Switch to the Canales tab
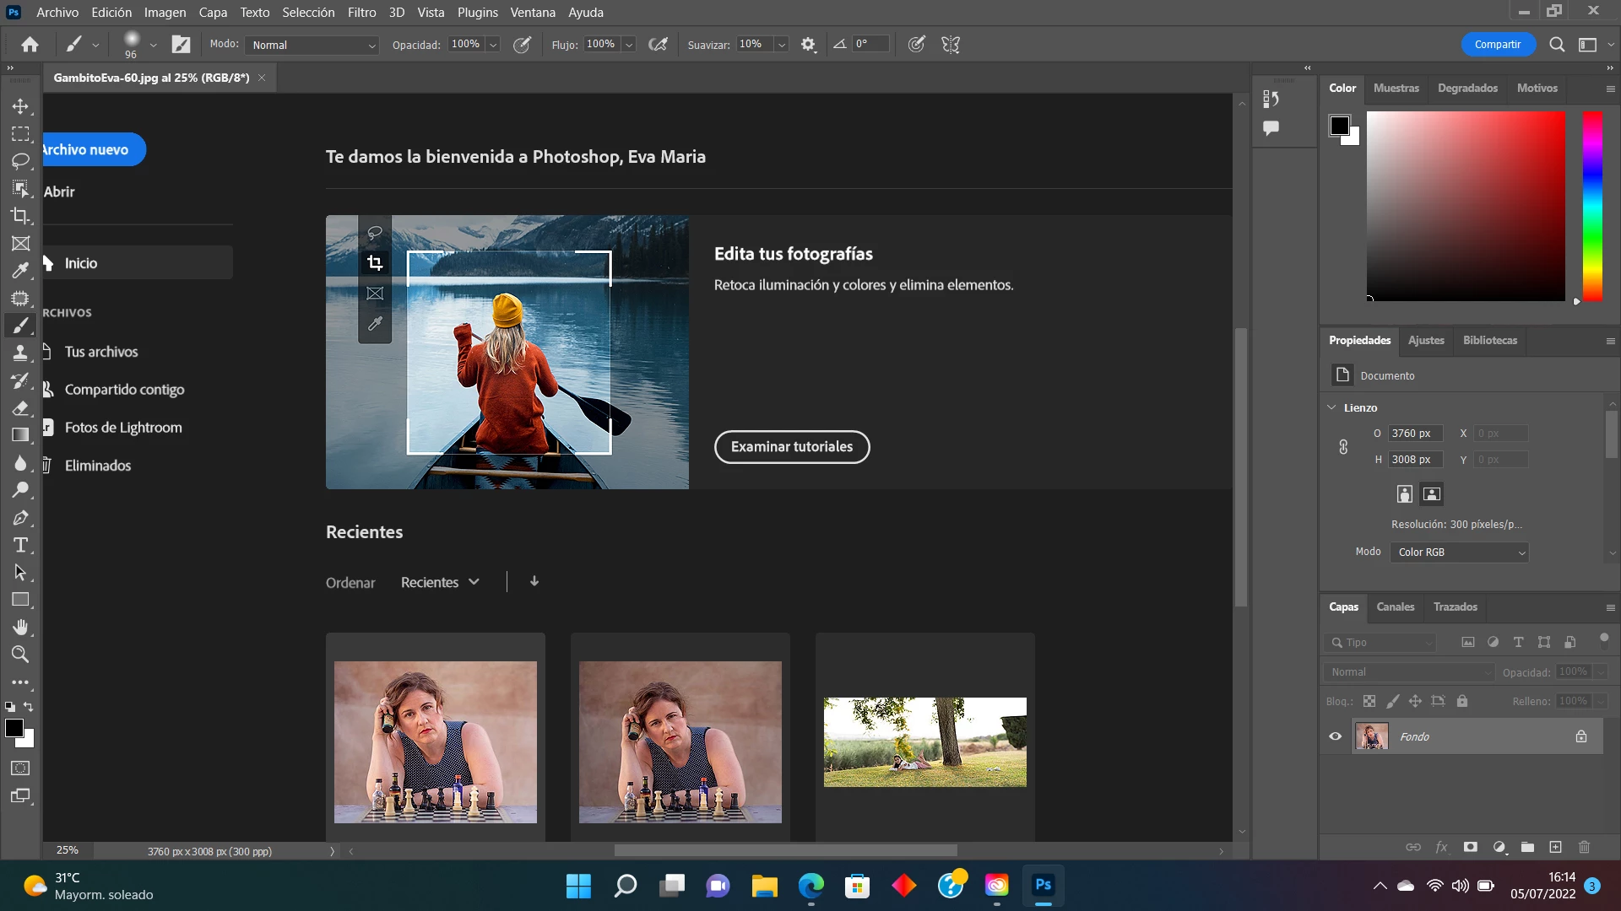Image resolution: width=1621 pixels, height=911 pixels. coord(1395,606)
